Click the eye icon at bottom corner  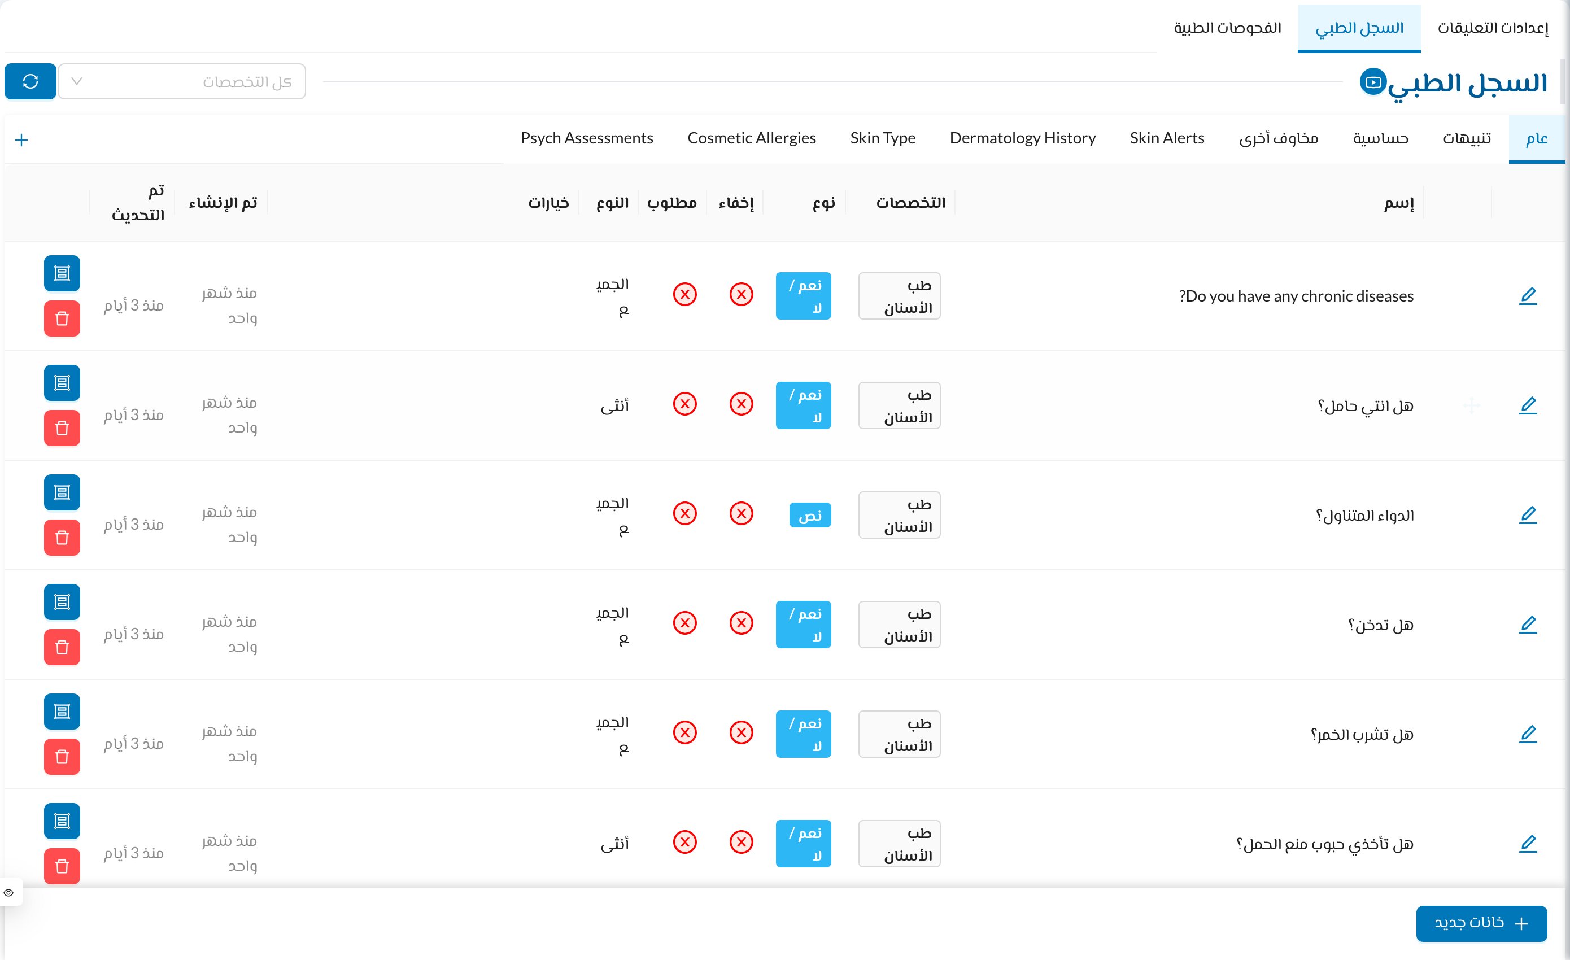tap(9, 892)
